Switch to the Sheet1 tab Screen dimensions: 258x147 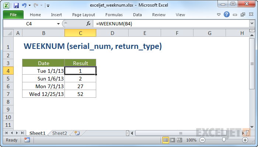37,133
